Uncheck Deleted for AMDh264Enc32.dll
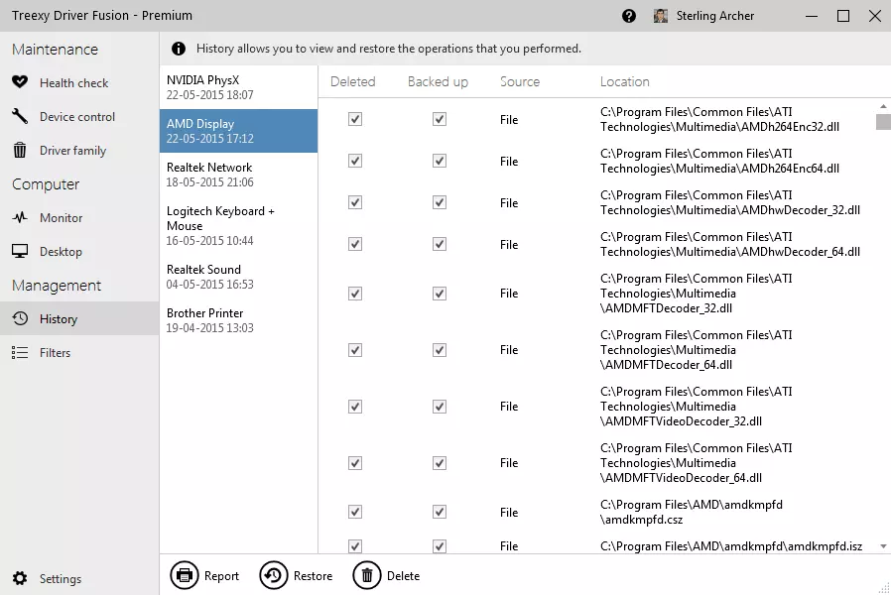891x595 pixels. tap(355, 119)
